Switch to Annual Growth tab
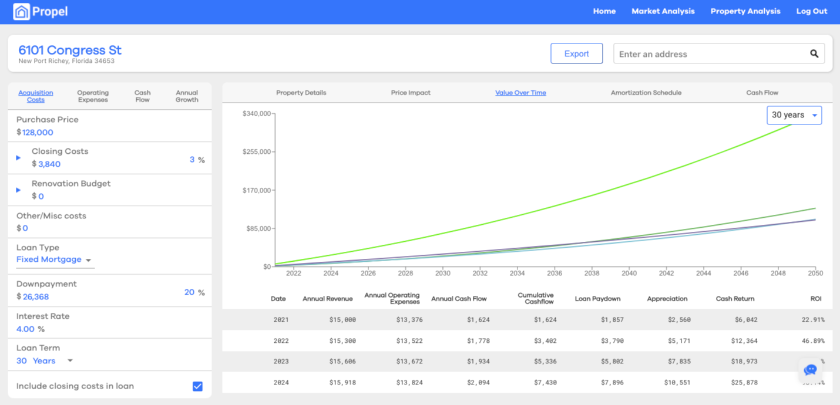The width and height of the screenshot is (840, 405). (x=187, y=96)
